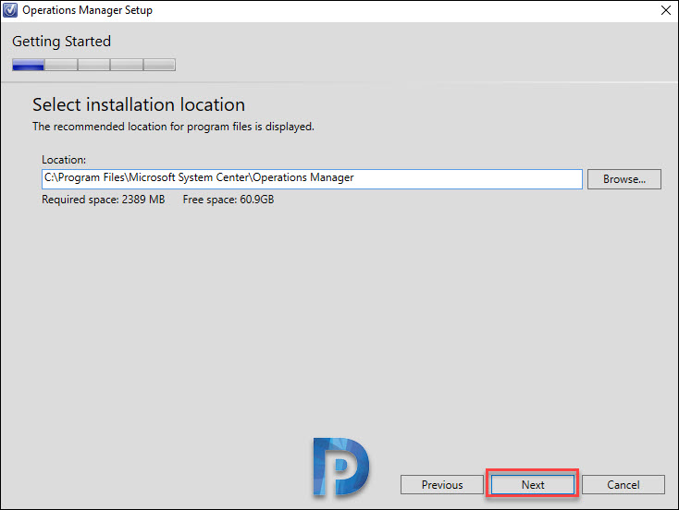Click the 'Getting Started' step title

point(61,42)
